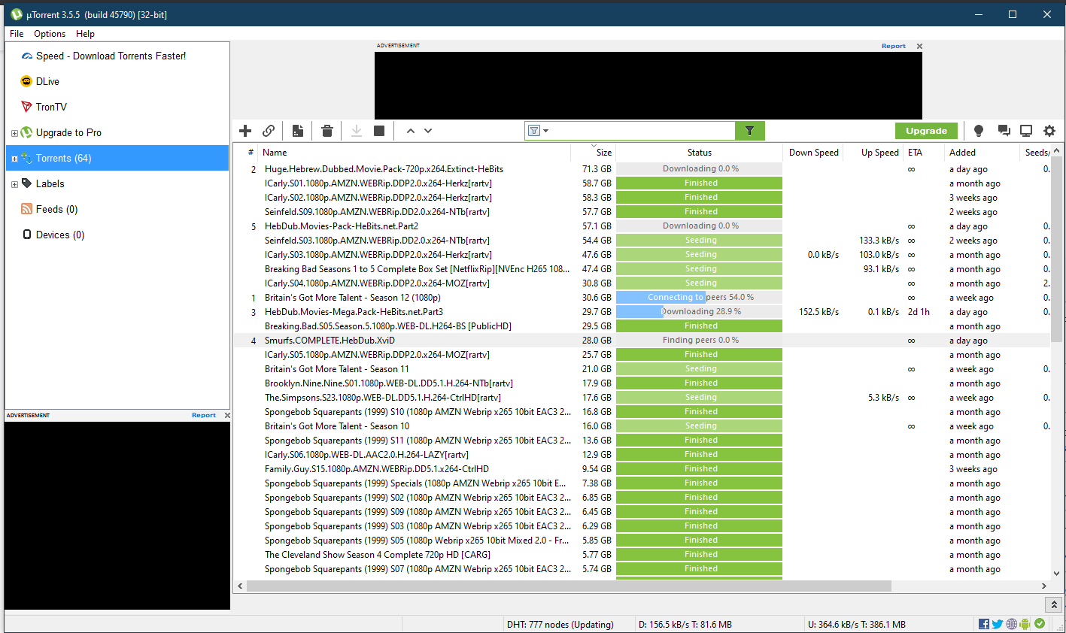Click the Create New Torrent icon
Viewport: 1066px width, 633px height.
click(298, 131)
